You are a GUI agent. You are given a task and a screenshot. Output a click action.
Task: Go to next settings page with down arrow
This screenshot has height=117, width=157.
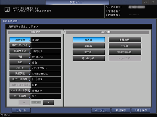(49, 103)
